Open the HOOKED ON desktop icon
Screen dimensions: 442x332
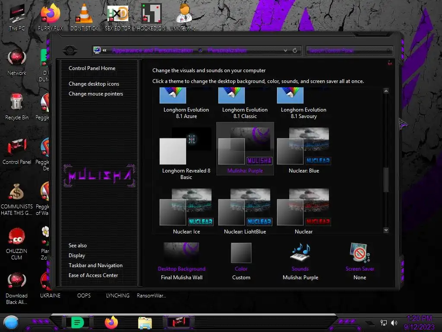pyautogui.click(x=152, y=17)
